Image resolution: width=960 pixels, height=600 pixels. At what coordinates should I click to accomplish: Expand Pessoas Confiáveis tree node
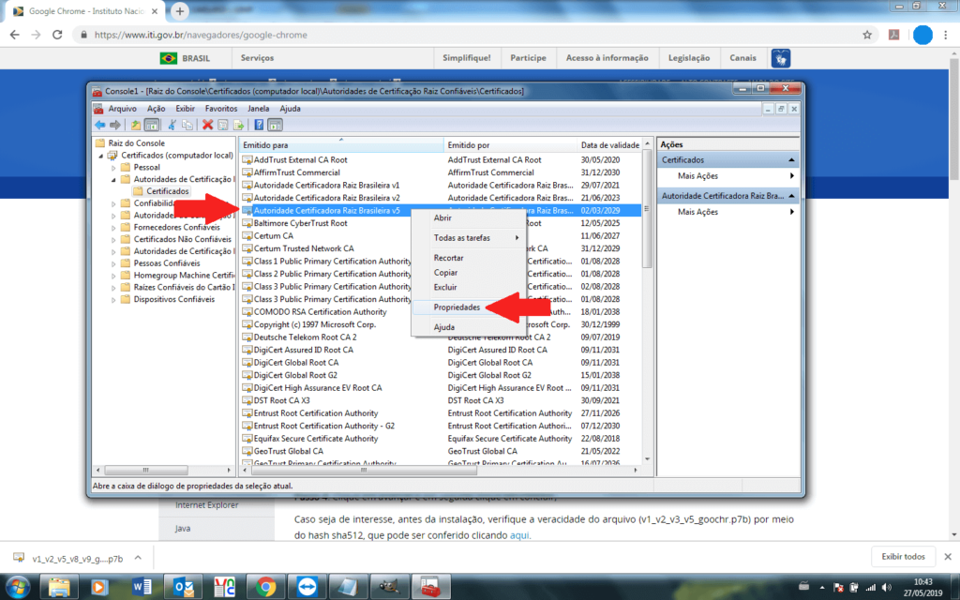click(x=113, y=263)
